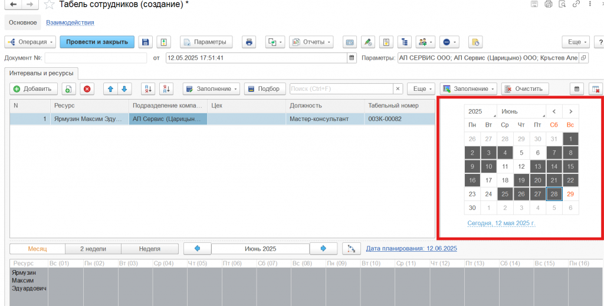604x306 pixels.
Task: Open the Операция dropdown menu
Action: pos(30,42)
